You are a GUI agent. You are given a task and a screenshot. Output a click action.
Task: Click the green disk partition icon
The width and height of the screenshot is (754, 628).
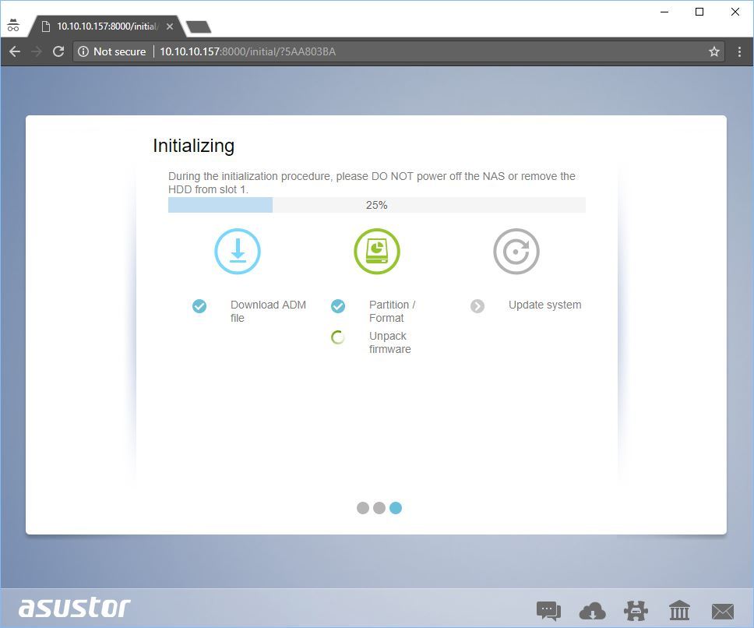coord(377,252)
